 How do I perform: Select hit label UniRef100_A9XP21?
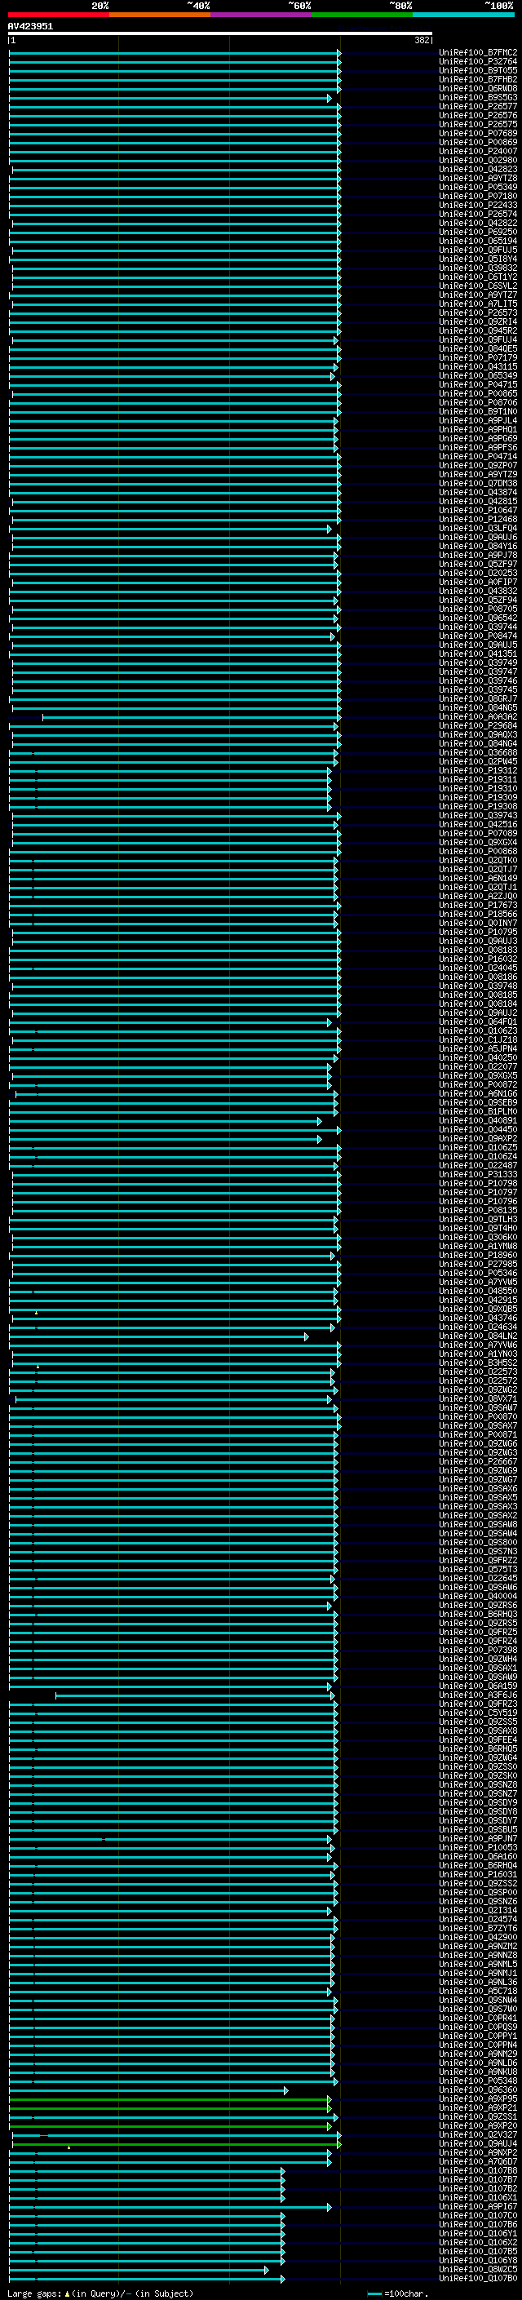coord(478,2107)
